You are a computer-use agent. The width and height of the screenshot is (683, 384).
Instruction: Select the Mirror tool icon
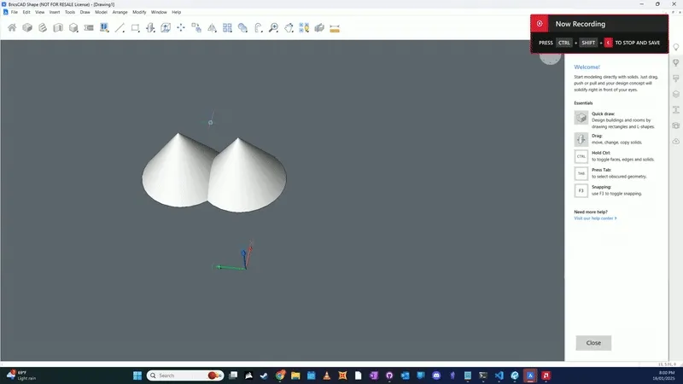click(x=212, y=28)
